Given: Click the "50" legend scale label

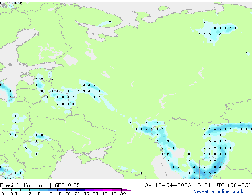Looking at the screenshot, I should point(123,193).
